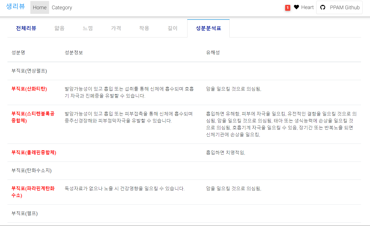Screen dimensions: 370x226
Task: Click the red notification badge showing 1
Action: [287, 8]
